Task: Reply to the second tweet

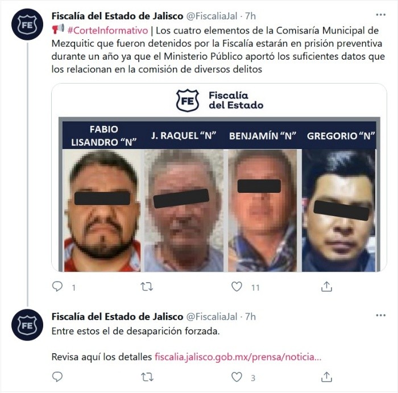Action: click(x=57, y=377)
